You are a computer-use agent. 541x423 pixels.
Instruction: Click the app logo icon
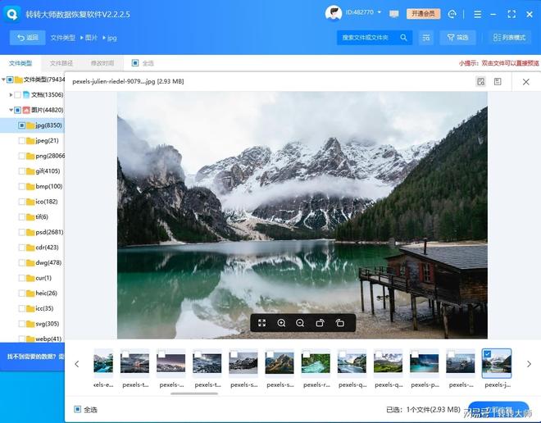point(12,14)
